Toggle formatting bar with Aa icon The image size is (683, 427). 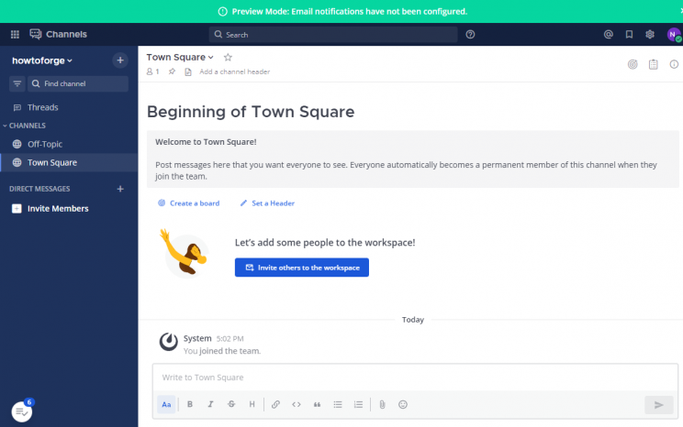point(166,404)
